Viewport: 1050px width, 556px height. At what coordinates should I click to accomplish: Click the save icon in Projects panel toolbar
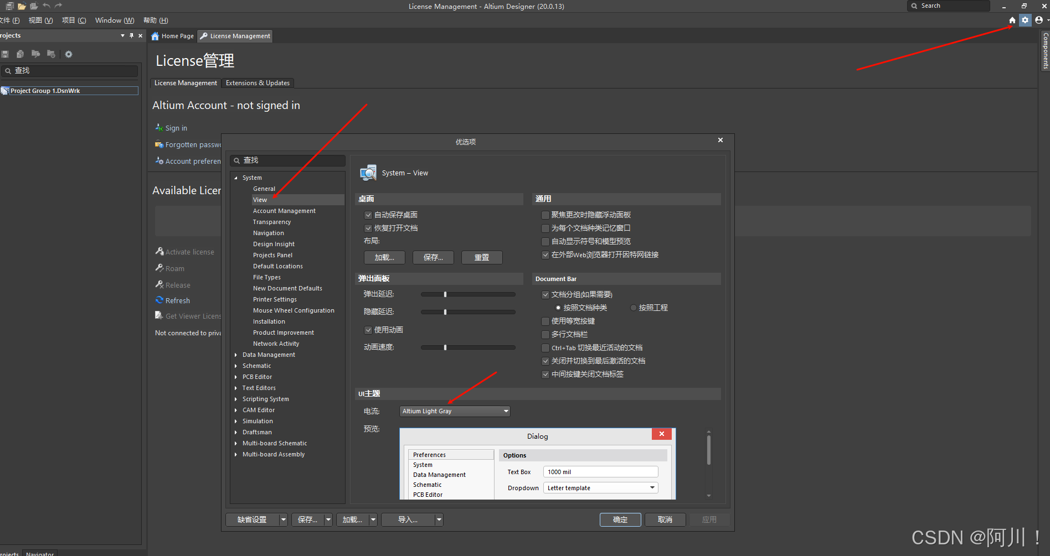coord(5,54)
